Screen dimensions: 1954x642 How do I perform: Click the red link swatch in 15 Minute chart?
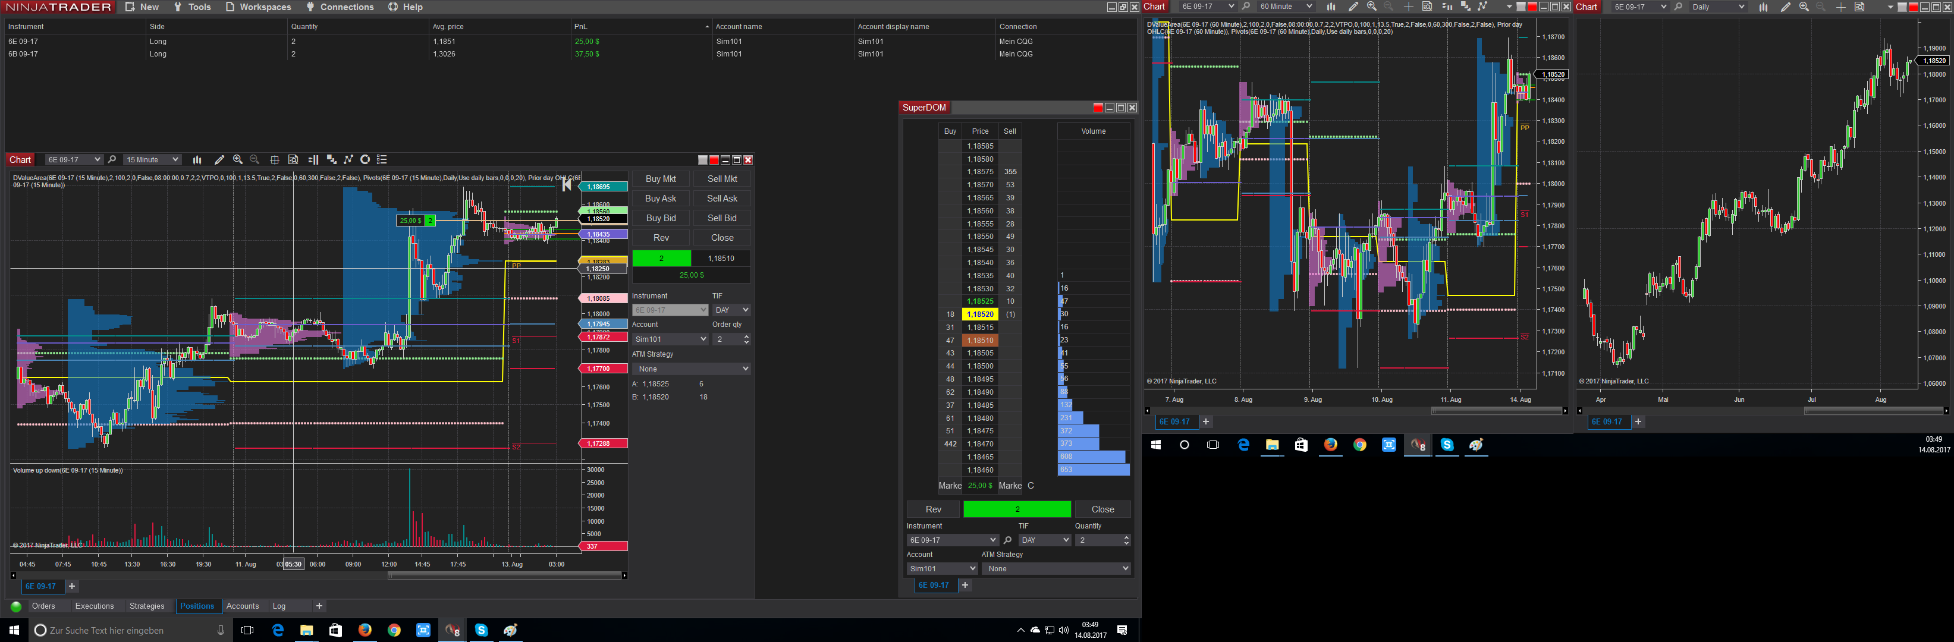(714, 160)
